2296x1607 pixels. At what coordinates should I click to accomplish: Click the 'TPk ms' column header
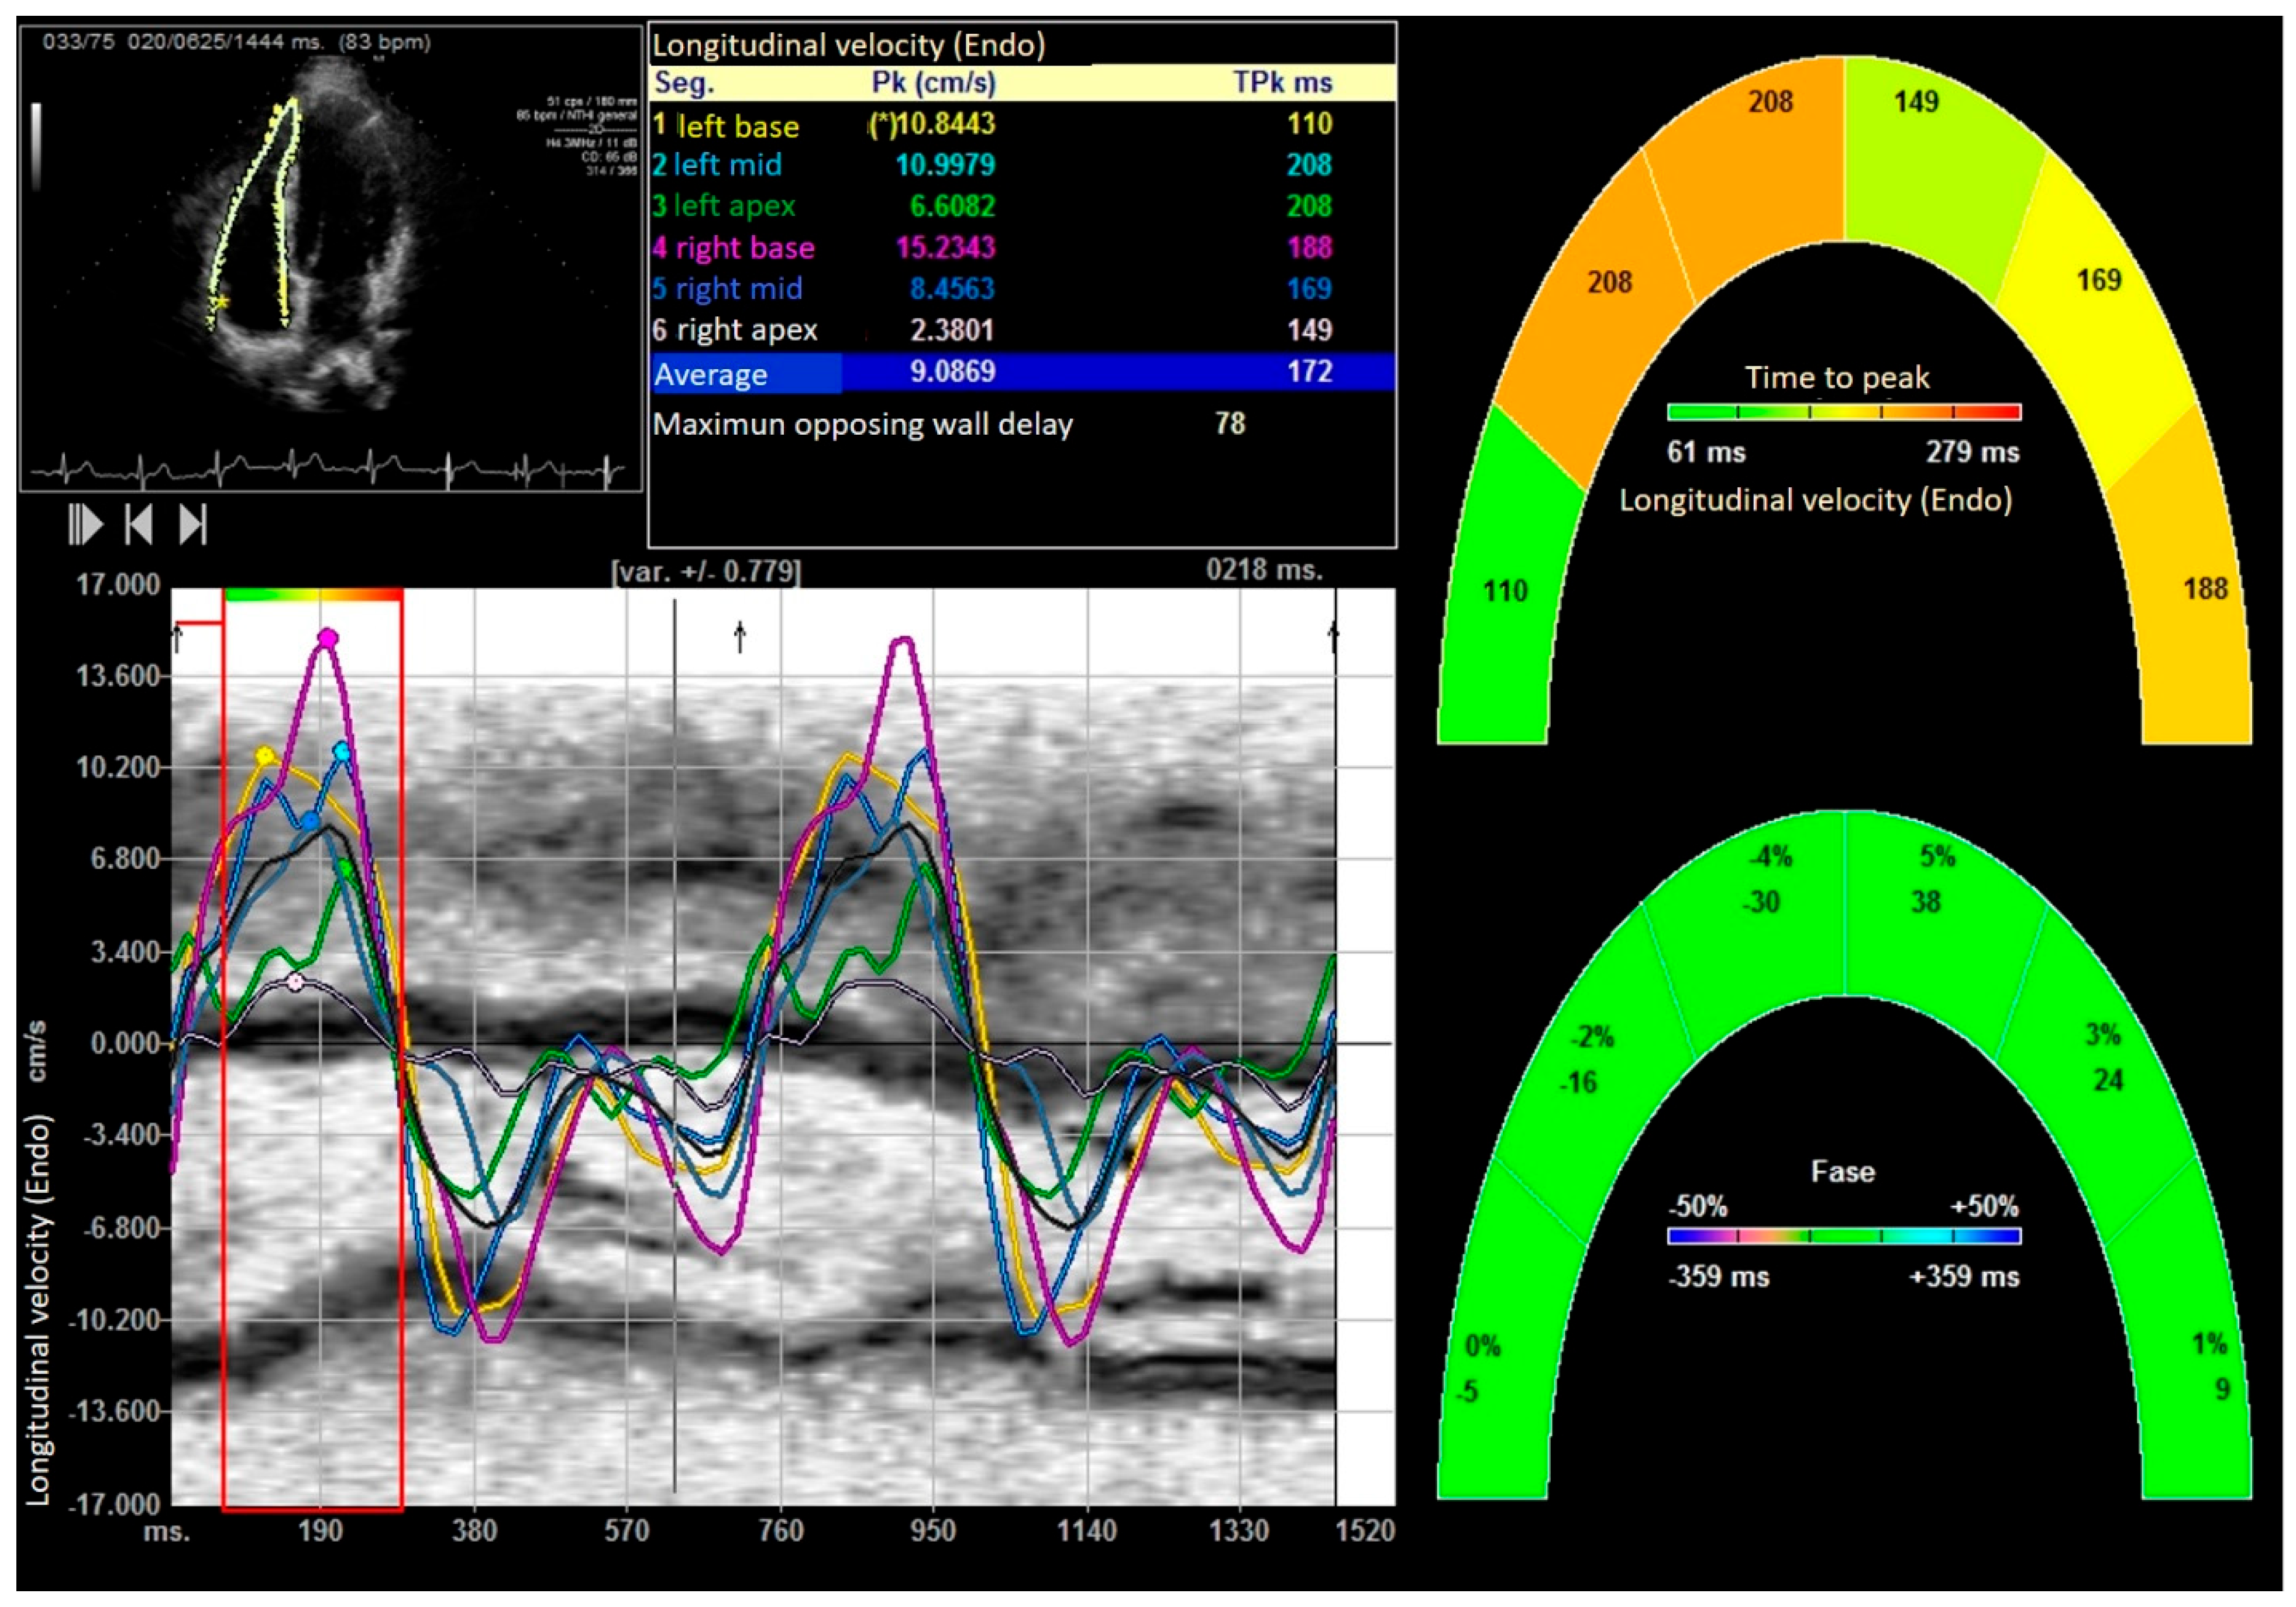[1282, 82]
